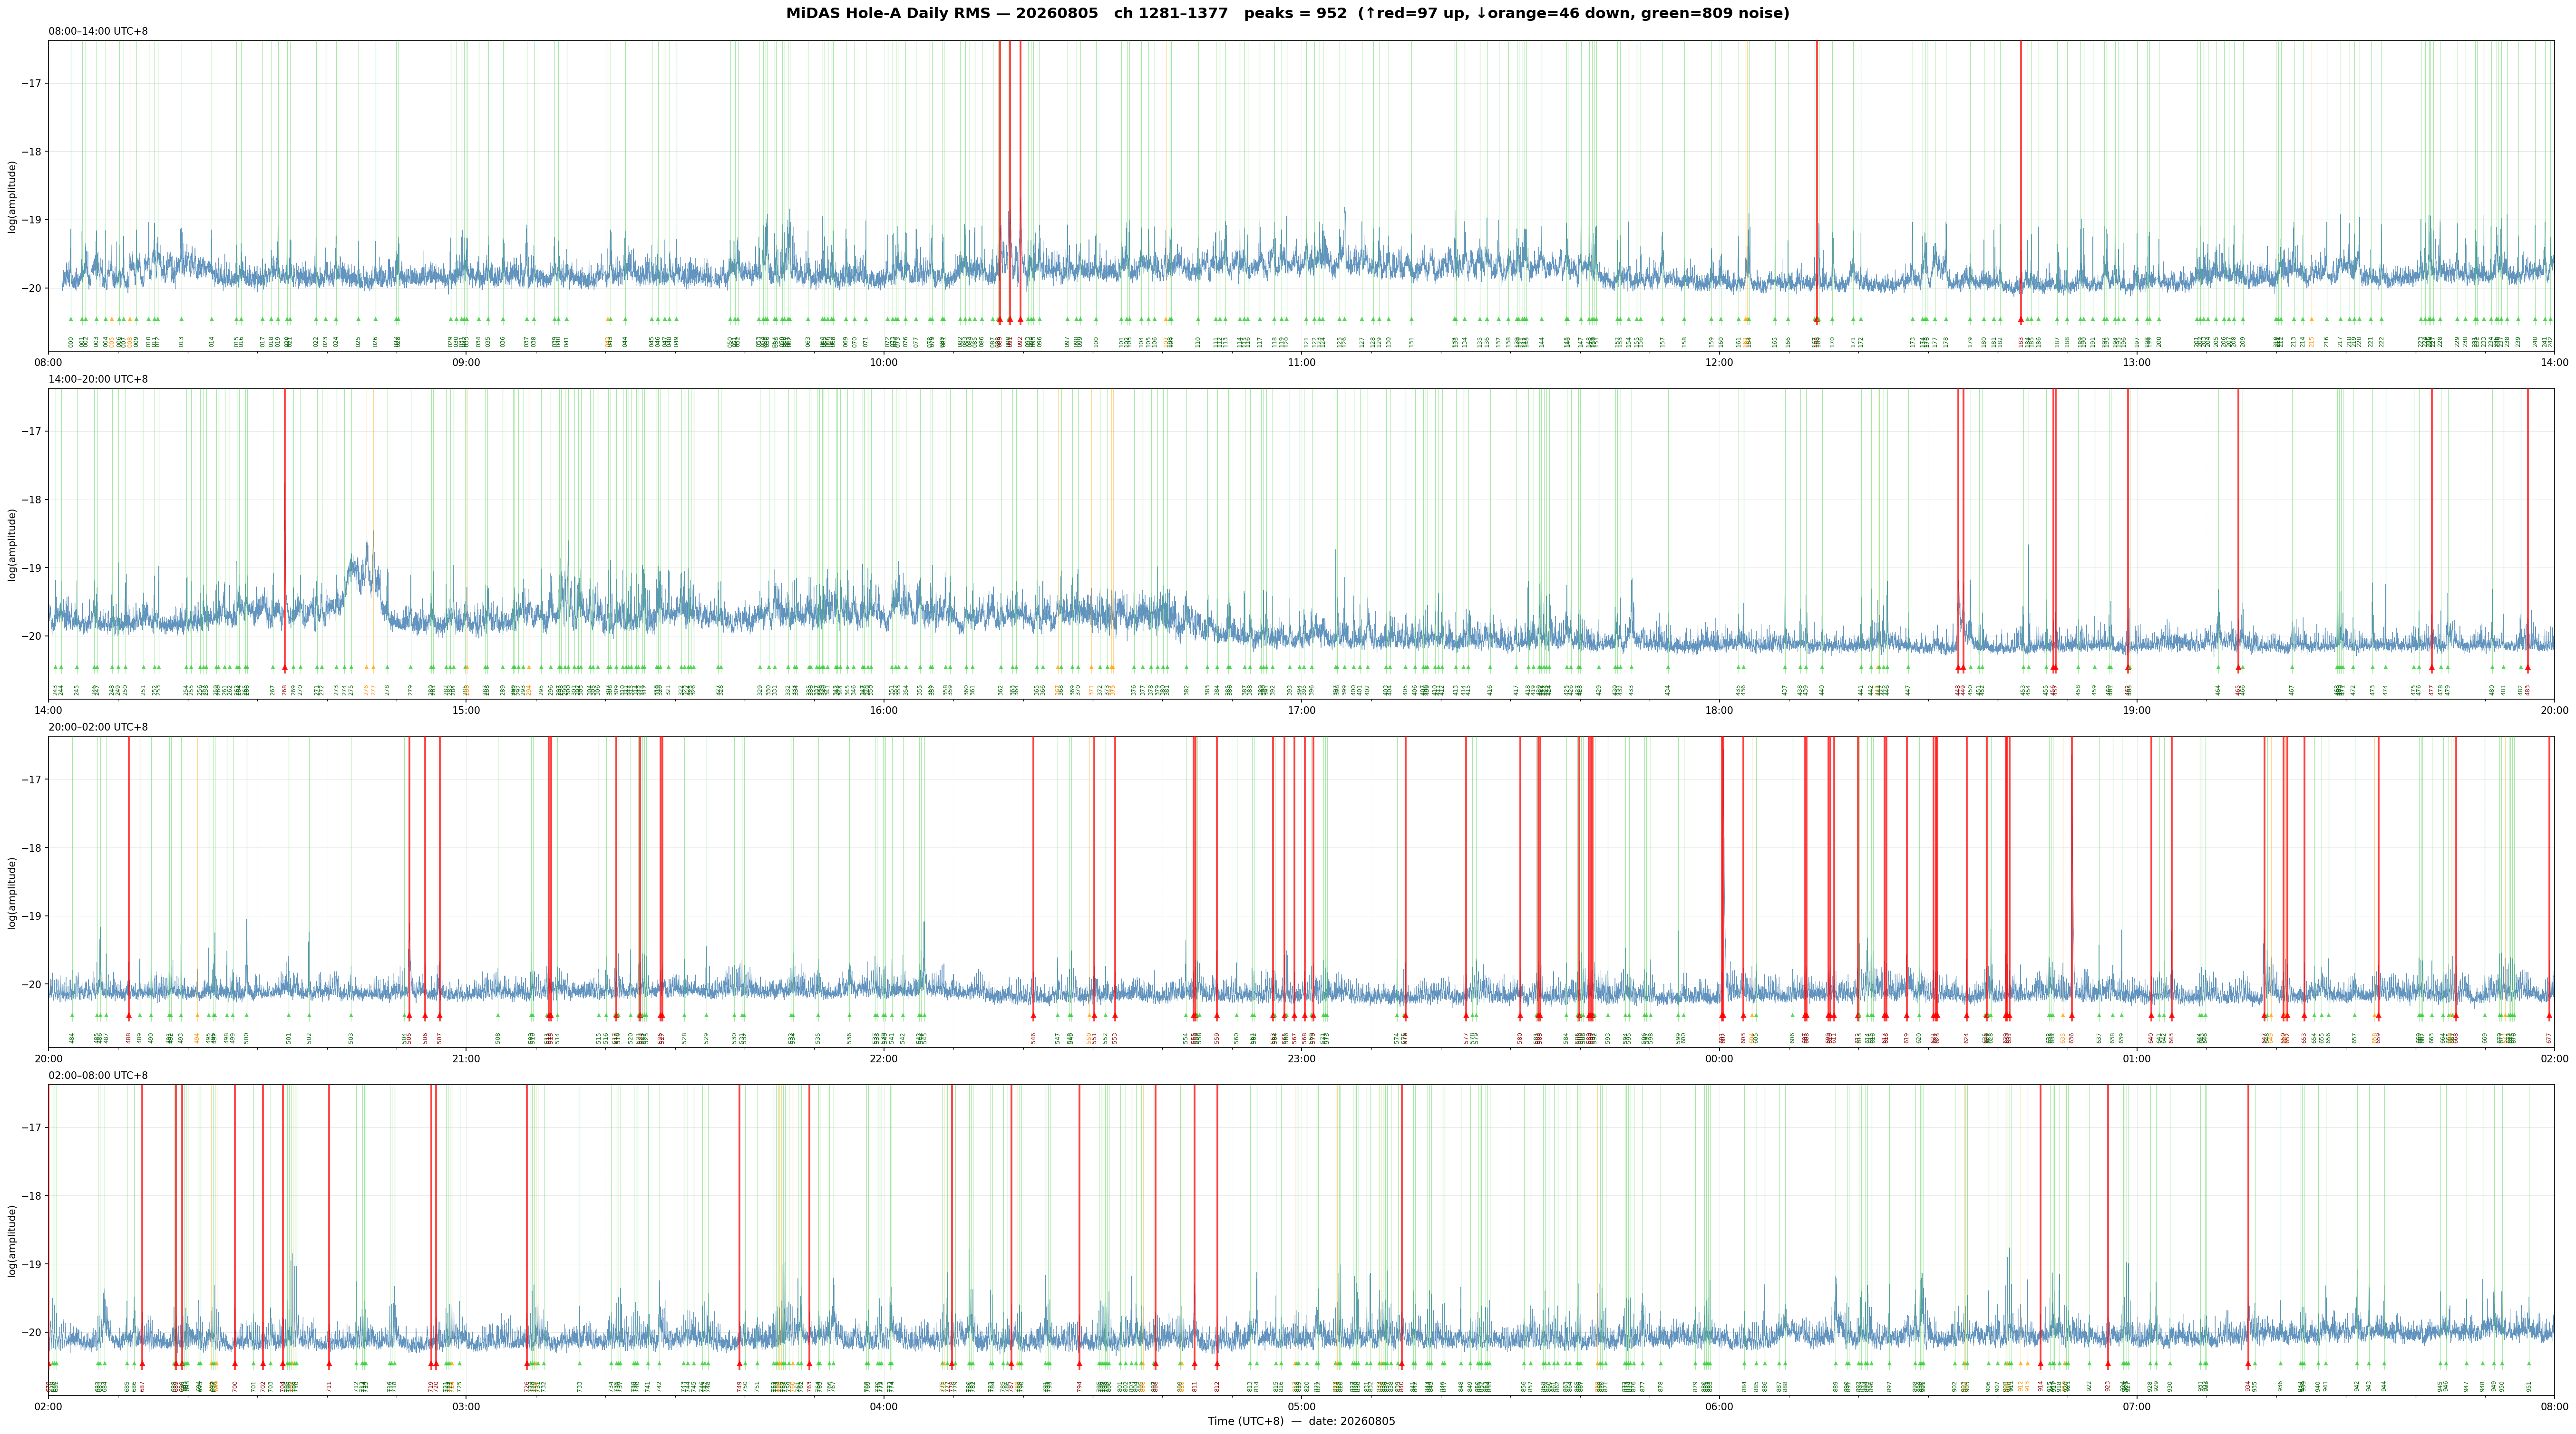Click the 'Time (UTC+8) — date: 20260805' axis label

(1301, 1421)
